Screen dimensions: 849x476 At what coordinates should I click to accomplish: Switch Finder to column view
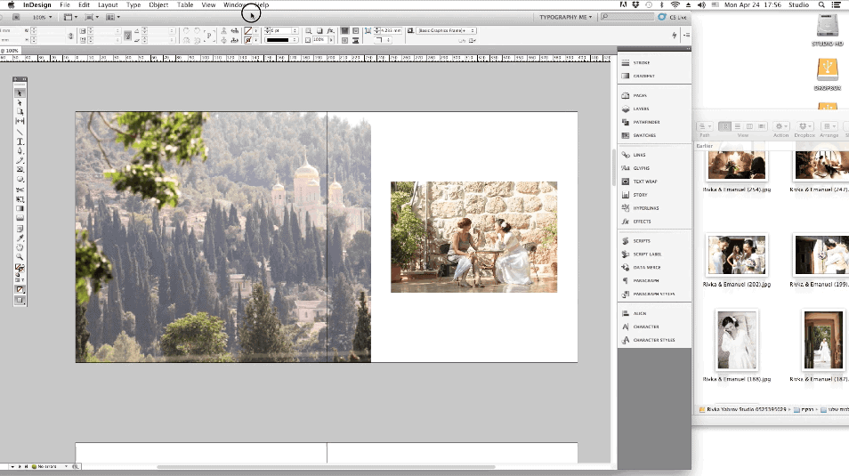click(x=748, y=127)
